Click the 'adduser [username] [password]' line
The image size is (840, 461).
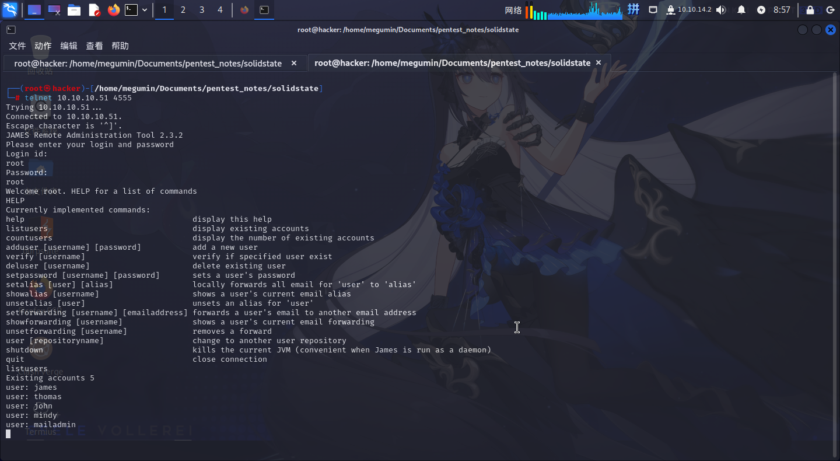point(73,247)
